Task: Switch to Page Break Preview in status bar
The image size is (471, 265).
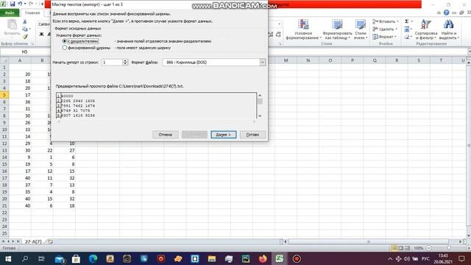Action: coord(407,248)
